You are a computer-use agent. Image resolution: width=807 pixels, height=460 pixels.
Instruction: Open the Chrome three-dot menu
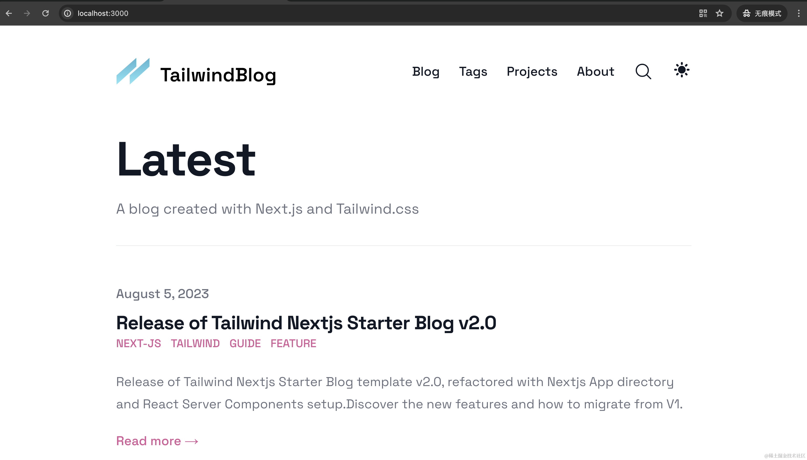point(799,13)
